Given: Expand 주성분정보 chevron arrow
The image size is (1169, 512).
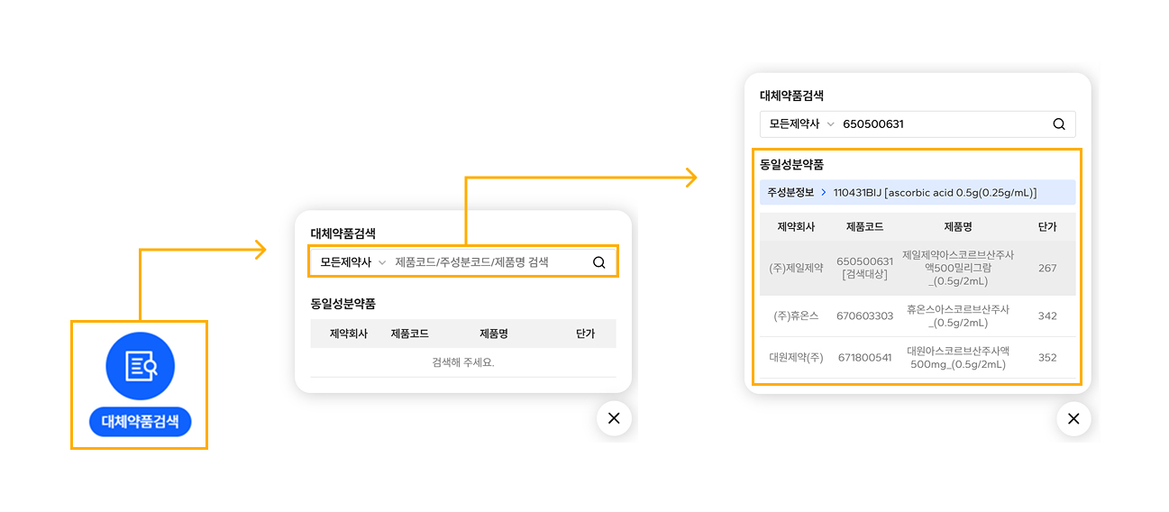Looking at the screenshot, I should [x=823, y=193].
